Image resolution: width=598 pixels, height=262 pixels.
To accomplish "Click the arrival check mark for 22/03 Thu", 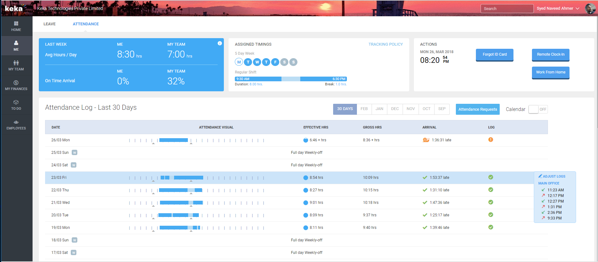I will (x=425, y=190).
